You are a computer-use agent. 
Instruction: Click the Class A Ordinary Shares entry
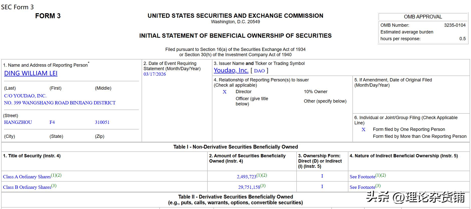(27, 177)
